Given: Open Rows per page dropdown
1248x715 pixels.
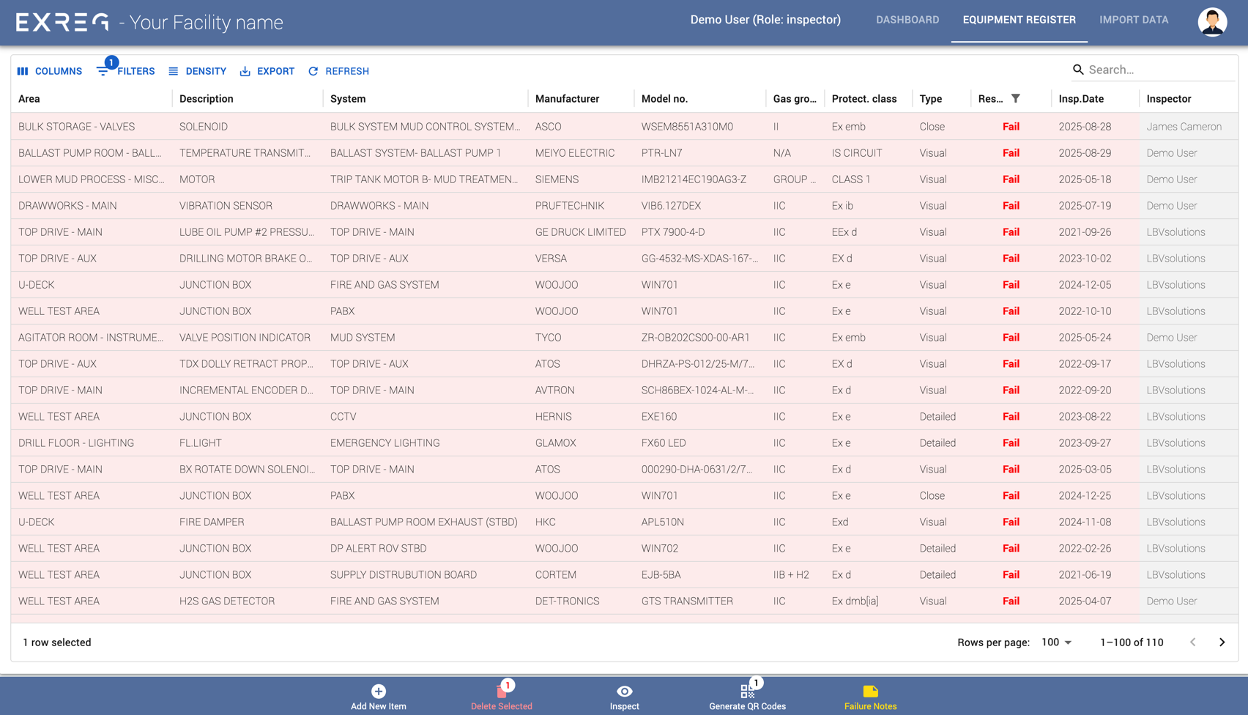Looking at the screenshot, I should click(1057, 642).
